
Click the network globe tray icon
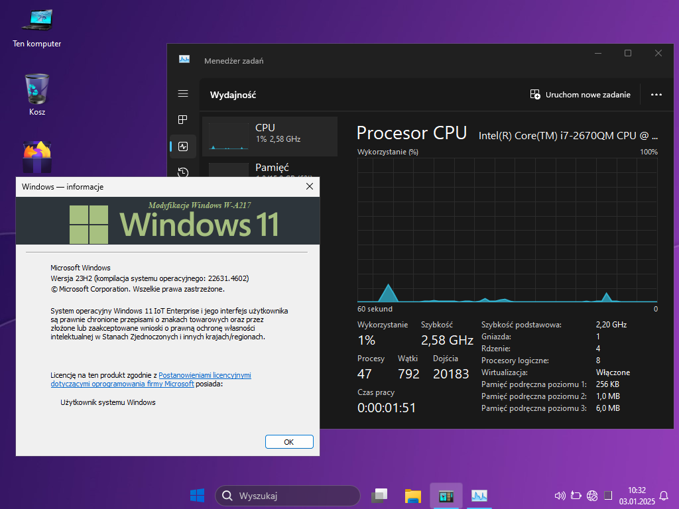click(592, 496)
